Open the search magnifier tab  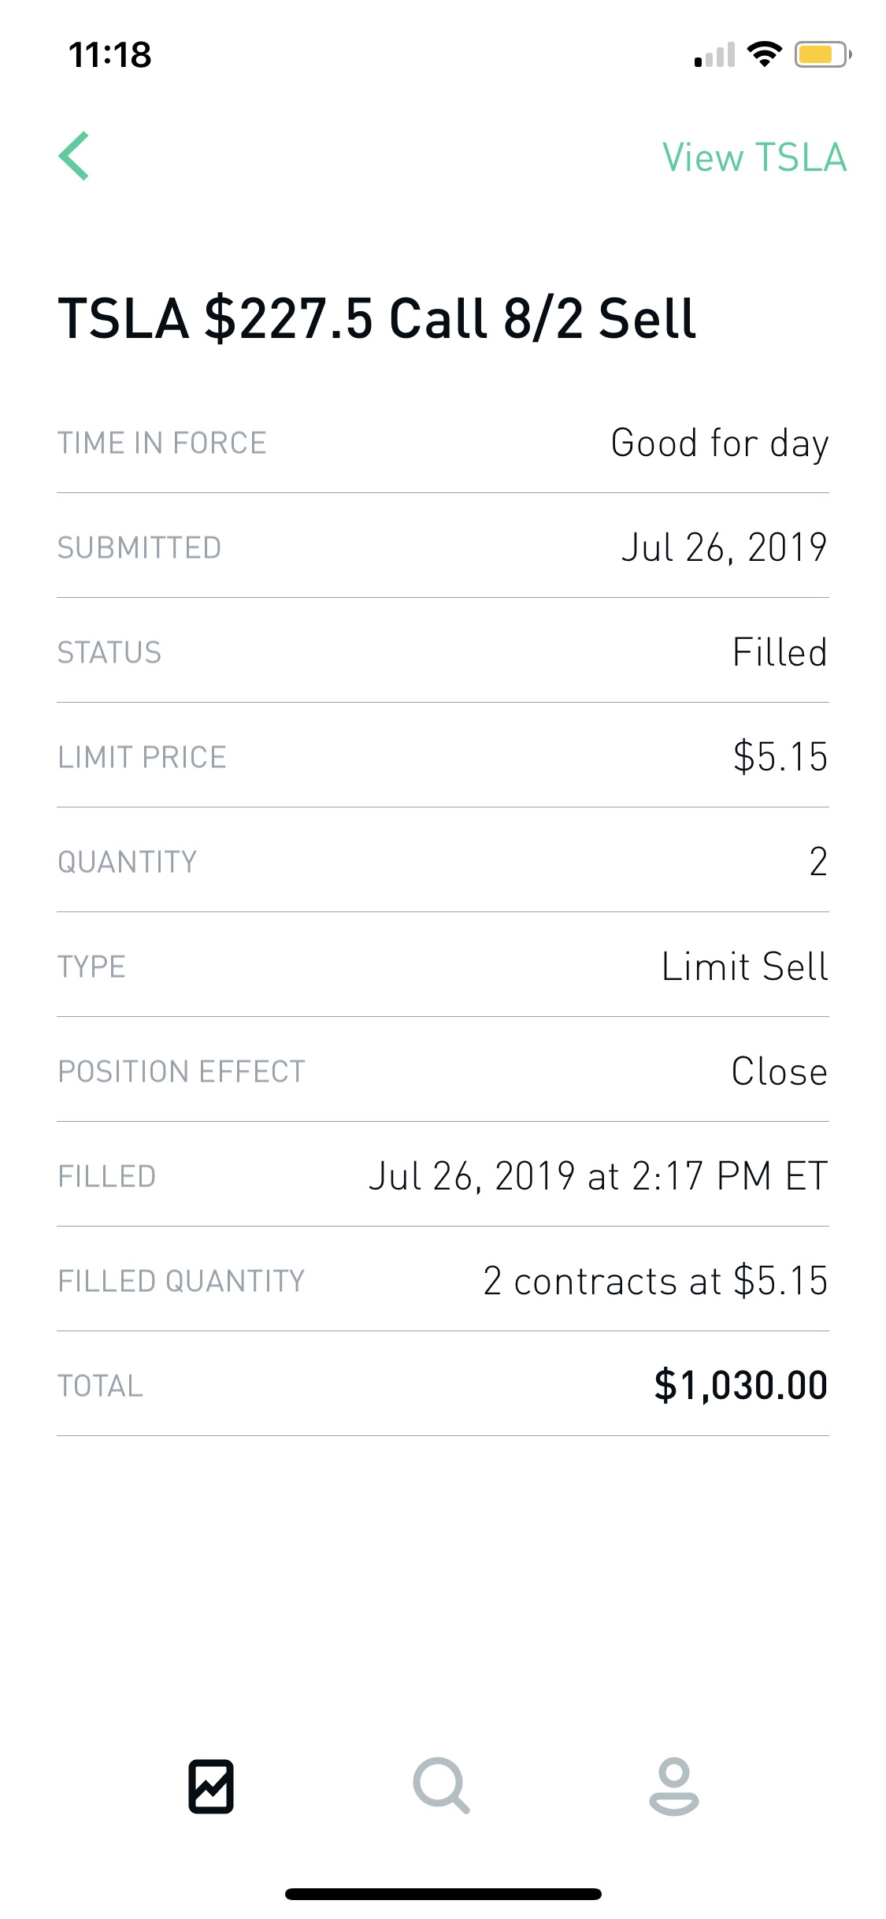[x=442, y=1786]
